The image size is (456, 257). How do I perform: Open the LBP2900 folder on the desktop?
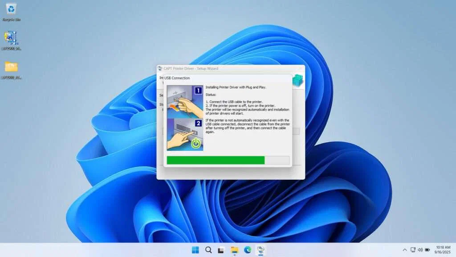tap(12, 67)
